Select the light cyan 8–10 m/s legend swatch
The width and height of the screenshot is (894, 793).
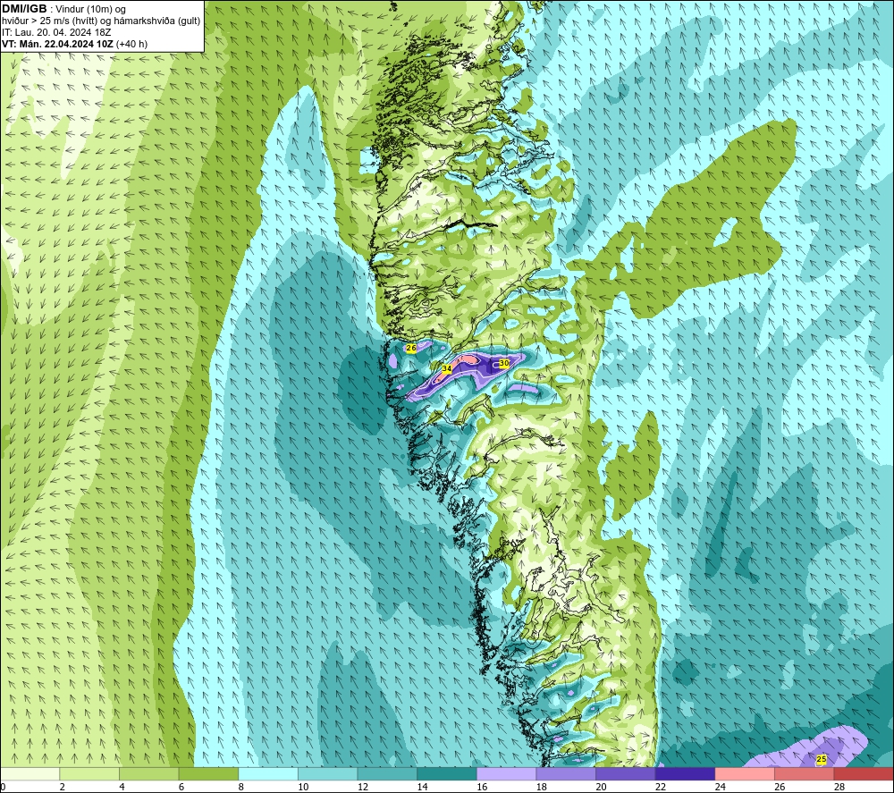[268, 773]
